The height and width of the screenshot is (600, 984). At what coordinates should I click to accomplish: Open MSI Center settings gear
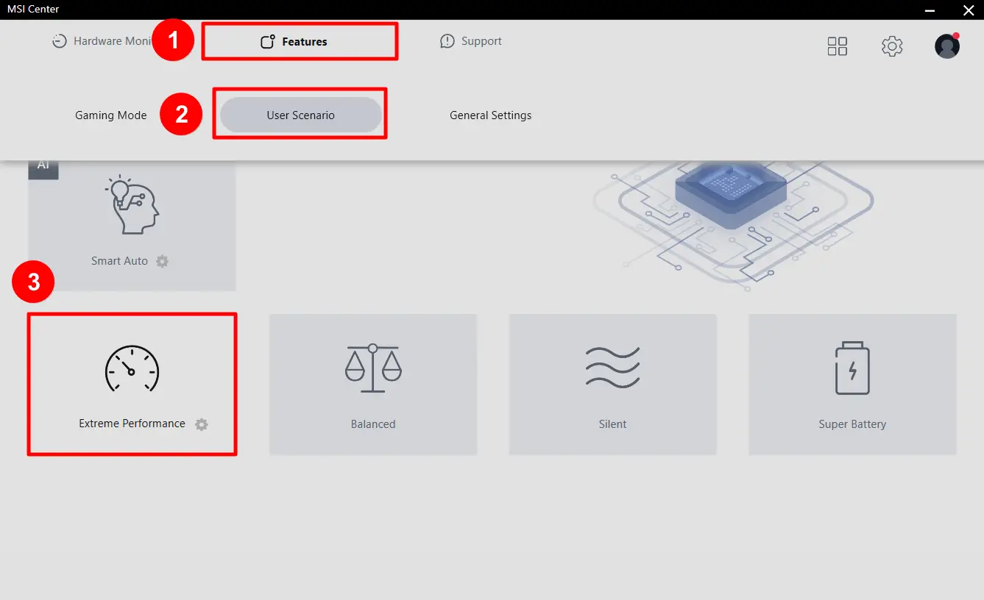click(892, 46)
